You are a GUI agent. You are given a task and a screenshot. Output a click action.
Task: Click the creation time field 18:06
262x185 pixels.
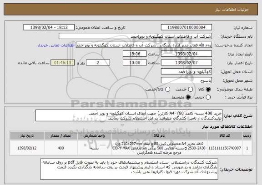coord(135,54)
